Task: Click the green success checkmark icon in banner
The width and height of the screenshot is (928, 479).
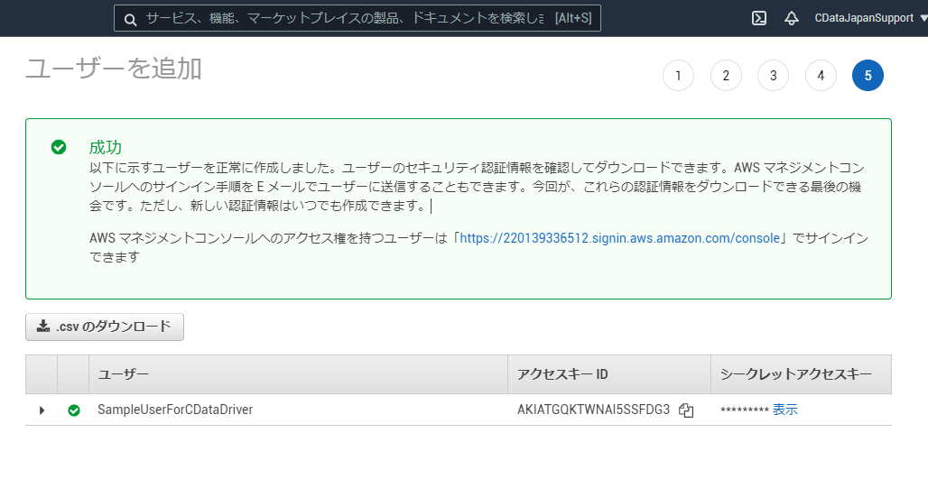Action: [59, 147]
